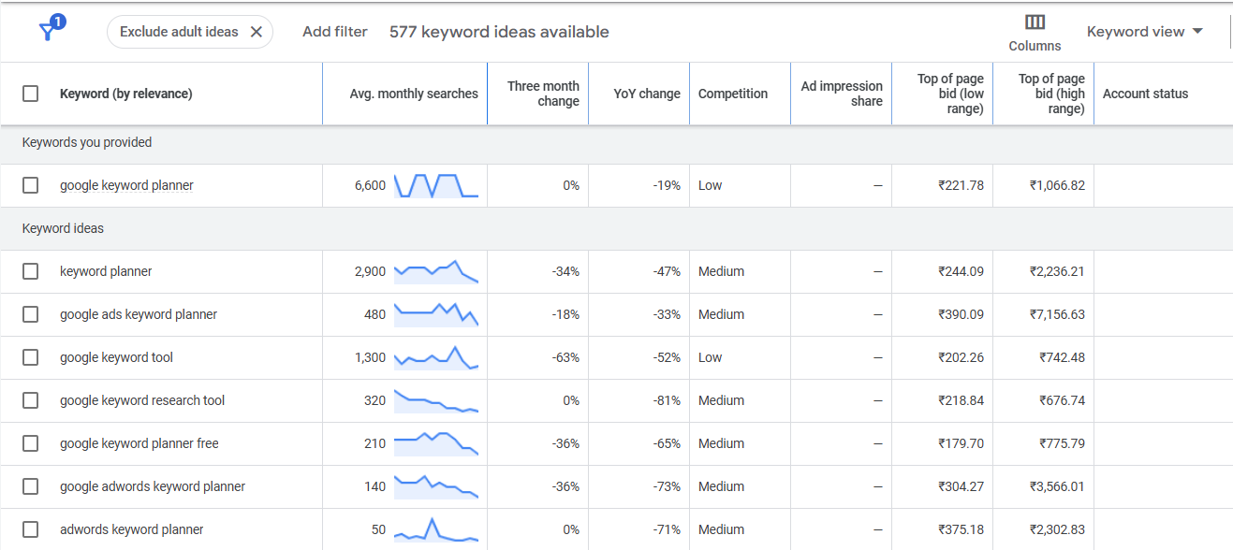Click Add filter

[x=335, y=32]
